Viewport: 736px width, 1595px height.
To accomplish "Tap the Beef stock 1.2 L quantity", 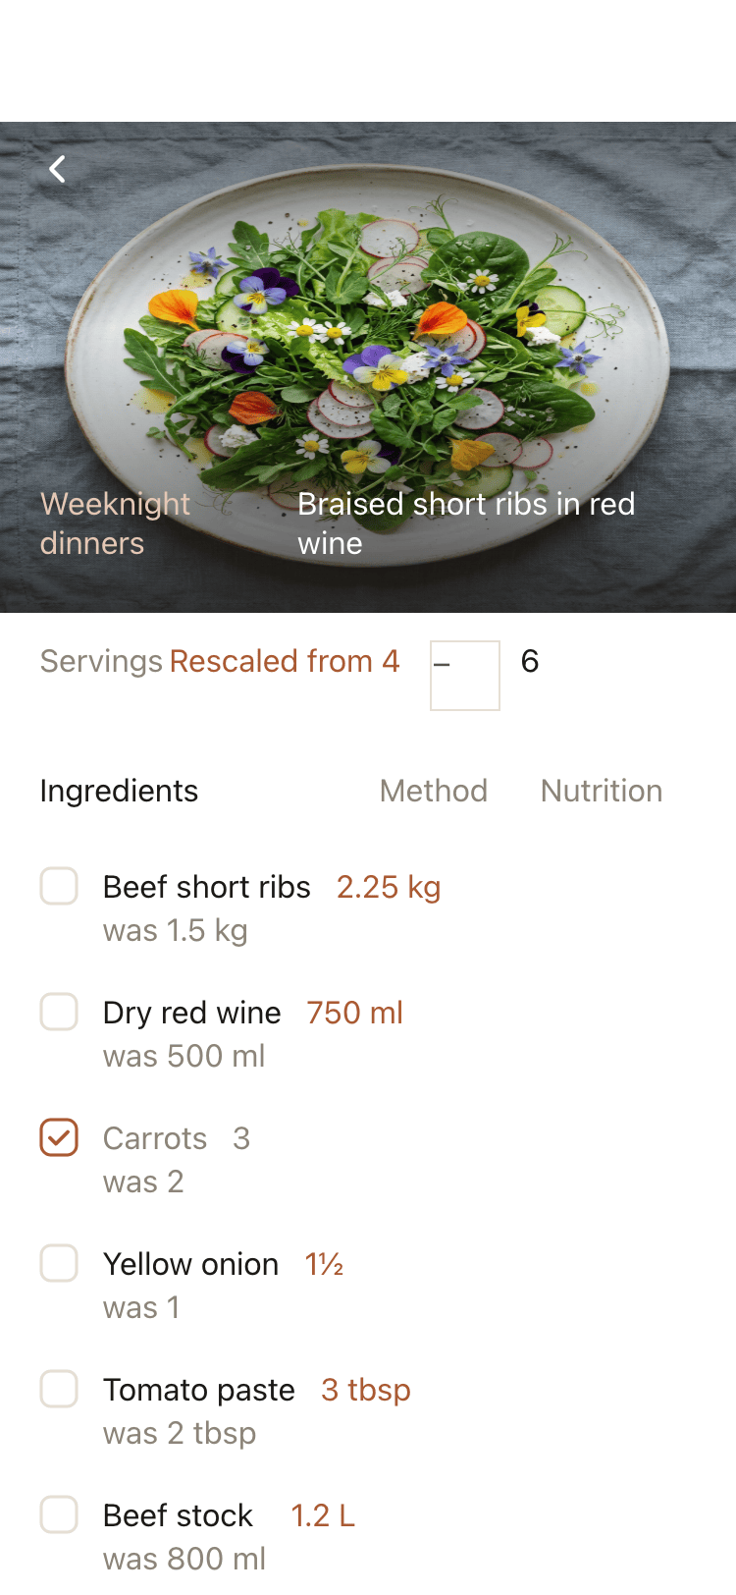I will click(x=323, y=1515).
